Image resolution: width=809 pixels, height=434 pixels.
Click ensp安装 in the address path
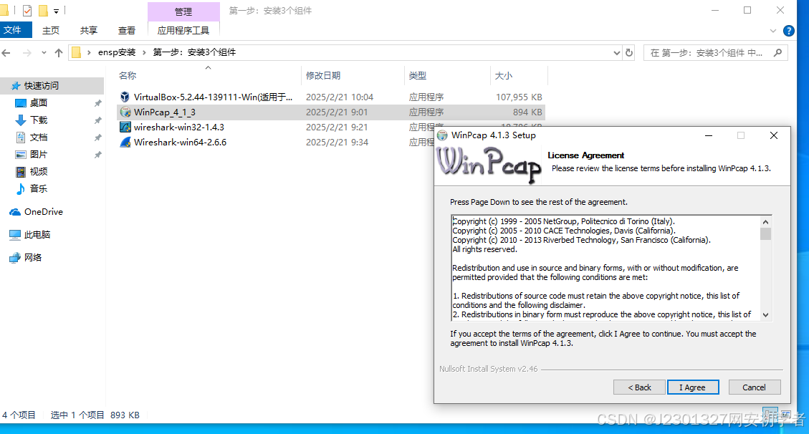coord(117,52)
